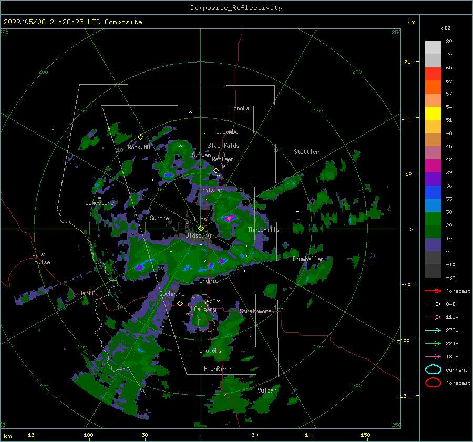The height and width of the screenshot is (442, 473).
Task: Click the yellow diamond marker below RedDeer
Action: [216, 170]
